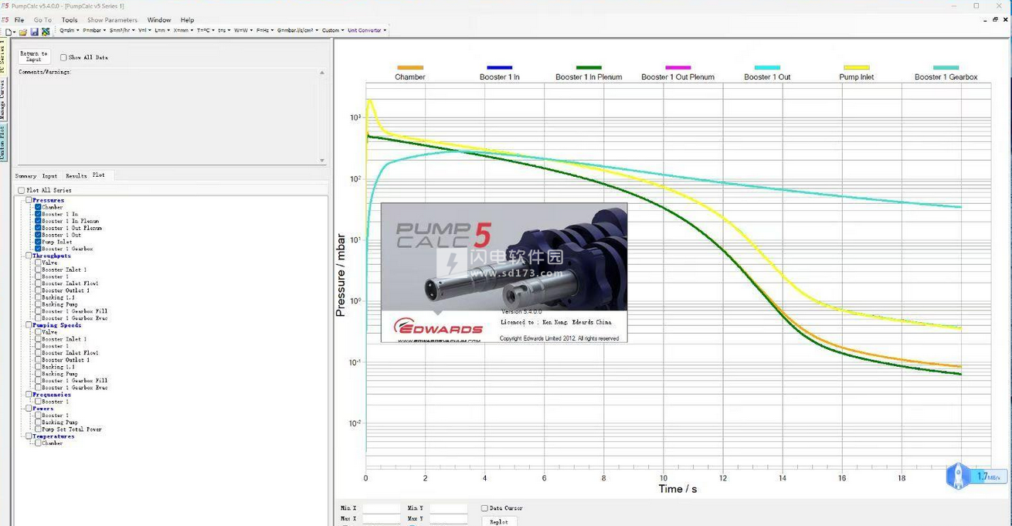Click the PumpCalc app icon in menu bar
The image size is (1012, 526).
(x=5, y=20)
